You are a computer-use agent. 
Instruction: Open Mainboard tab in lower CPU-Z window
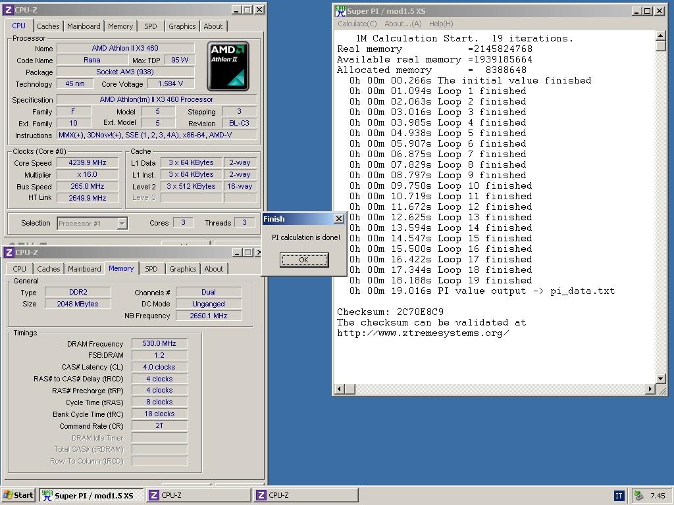tap(84, 269)
